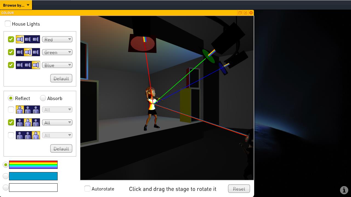Open the Browse by... menu
Screen dimensions: 351x197
(x=16, y=5)
